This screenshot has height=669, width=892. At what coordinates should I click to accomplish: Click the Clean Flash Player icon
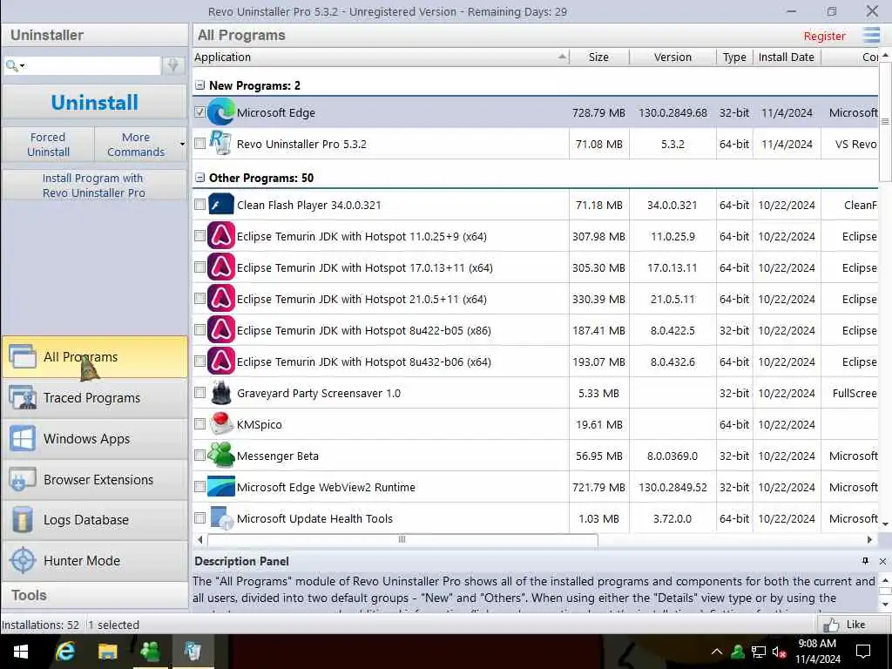coord(220,205)
